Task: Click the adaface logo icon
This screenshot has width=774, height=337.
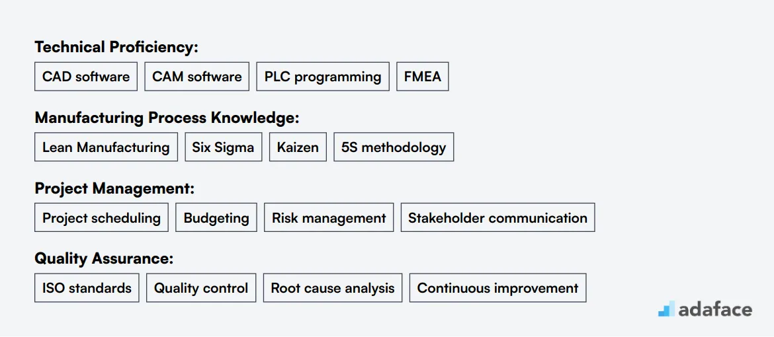Action: (x=666, y=309)
